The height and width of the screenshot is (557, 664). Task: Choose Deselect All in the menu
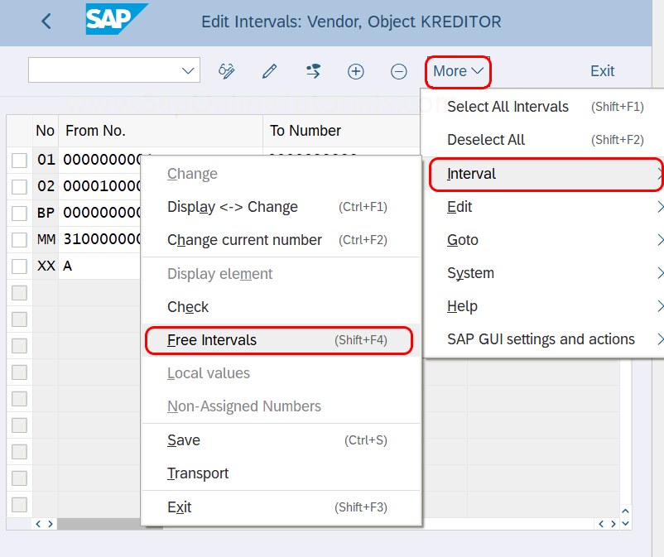(544, 140)
